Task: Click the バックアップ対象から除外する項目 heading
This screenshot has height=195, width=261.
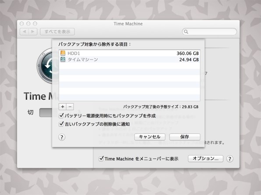Action: click(x=95, y=44)
